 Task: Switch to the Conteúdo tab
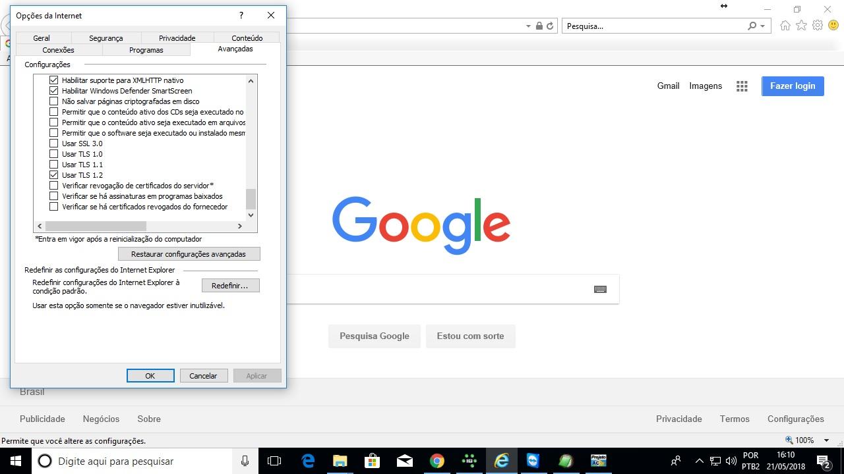coord(247,38)
